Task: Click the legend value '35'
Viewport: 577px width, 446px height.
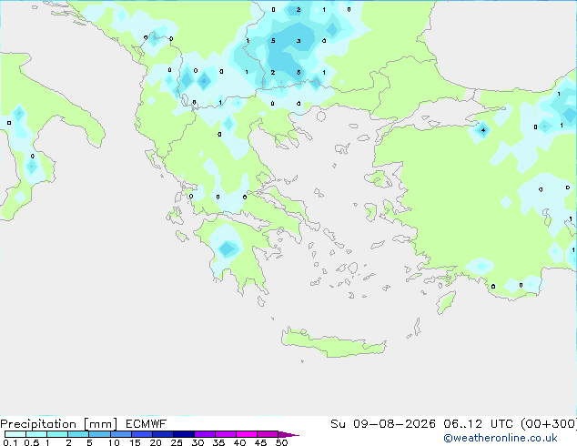Action: pyautogui.click(x=218, y=442)
